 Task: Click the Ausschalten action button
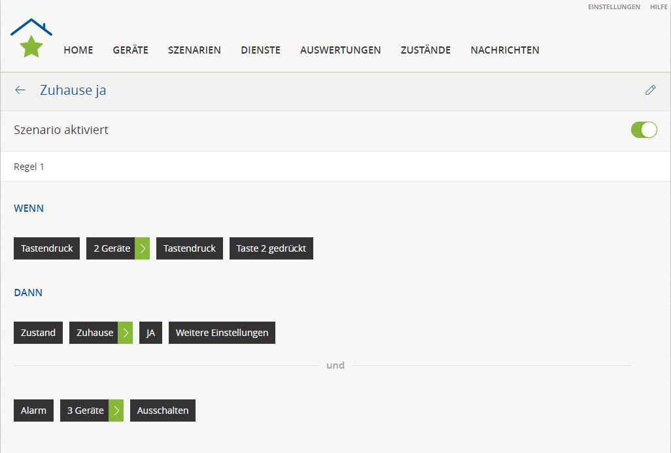point(162,411)
